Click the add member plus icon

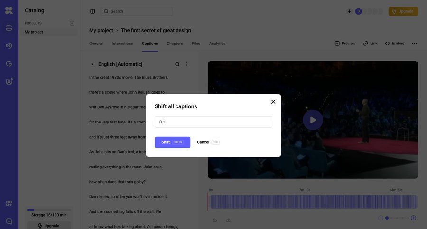pos(349,11)
